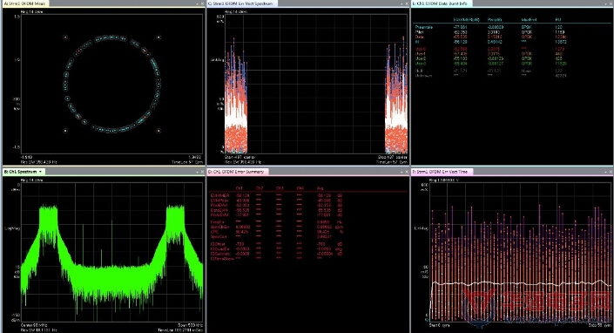Image resolution: width=614 pixels, height=333 pixels.
Task: Select the A: Strm1 OFDM Meas trace tab
Action: 25,3
